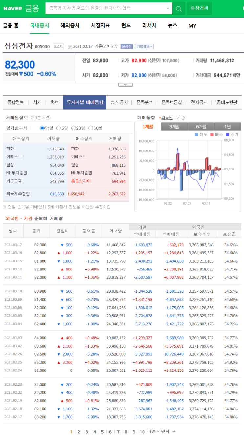This screenshot has height=440, width=244.
Task: Go to page 5
Action: coord(102,432)
